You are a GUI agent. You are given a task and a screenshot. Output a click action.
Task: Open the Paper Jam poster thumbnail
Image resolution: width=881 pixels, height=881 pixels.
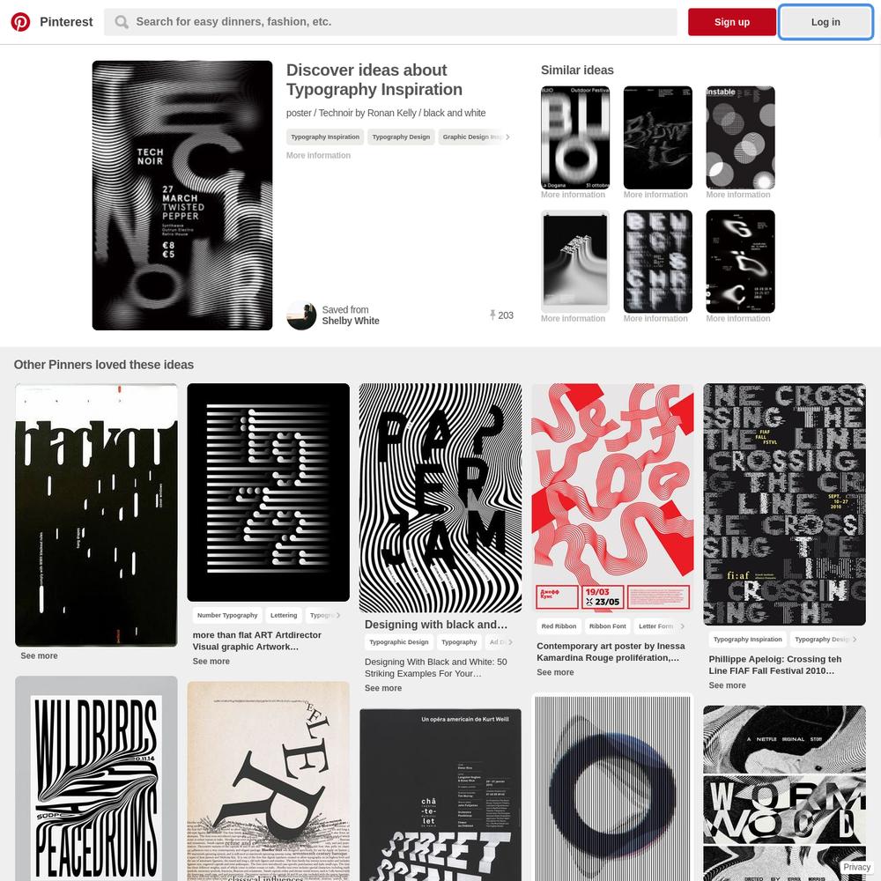tap(440, 498)
